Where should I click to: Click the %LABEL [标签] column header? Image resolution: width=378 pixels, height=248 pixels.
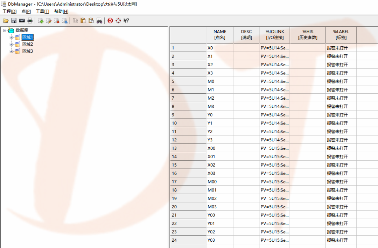click(x=341, y=35)
